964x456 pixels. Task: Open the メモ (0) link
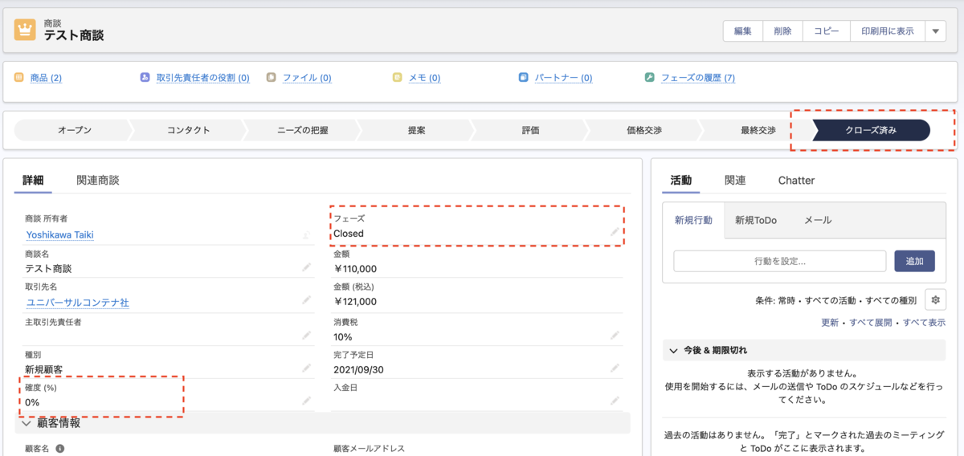click(424, 78)
